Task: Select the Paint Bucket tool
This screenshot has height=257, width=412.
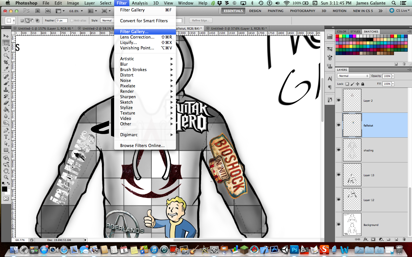Action: 6,109
